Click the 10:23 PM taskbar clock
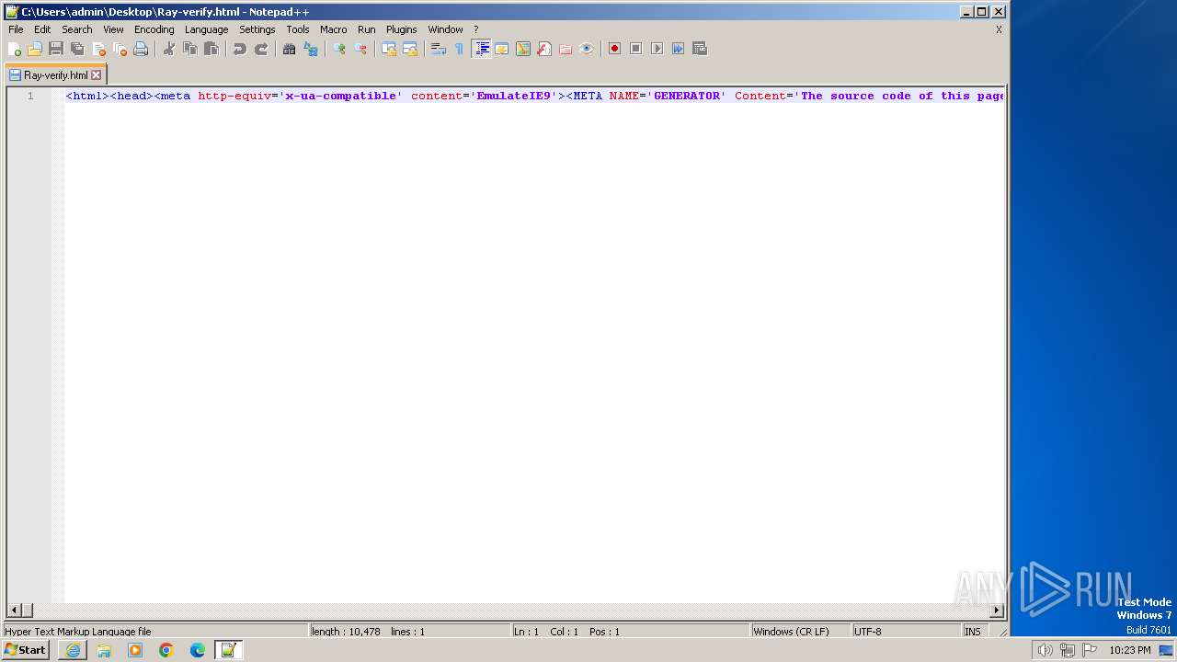The image size is (1177, 662). click(x=1130, y=650)
